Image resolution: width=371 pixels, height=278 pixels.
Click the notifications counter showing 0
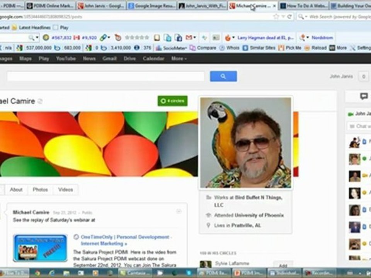(x=364, y=76)
